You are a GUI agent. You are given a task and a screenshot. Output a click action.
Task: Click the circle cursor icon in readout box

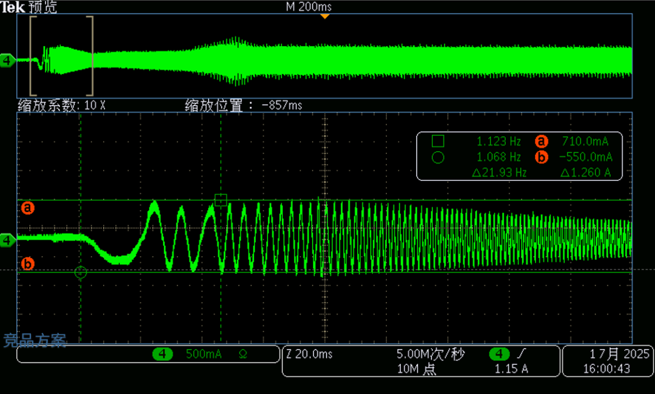click(438, 157)
